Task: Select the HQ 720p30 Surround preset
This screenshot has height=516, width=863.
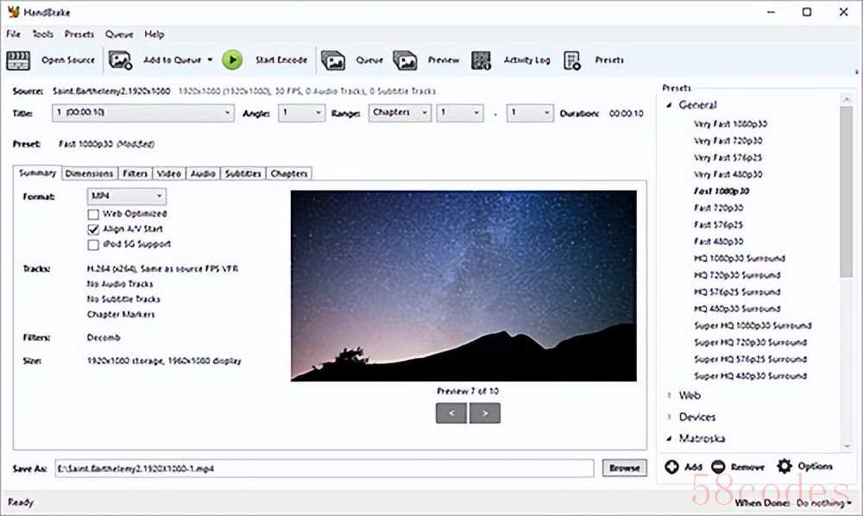Action: click(x=738, y=275)
